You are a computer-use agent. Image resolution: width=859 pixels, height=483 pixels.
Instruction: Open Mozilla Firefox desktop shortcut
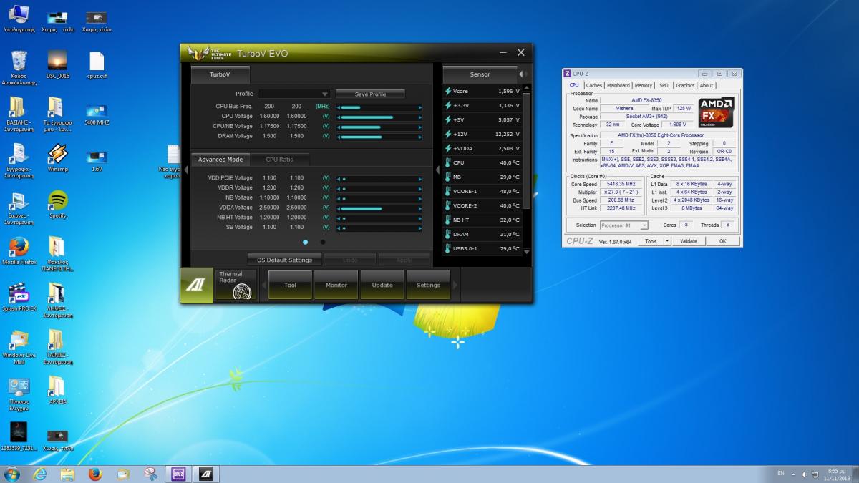click(x=19, y=251)
